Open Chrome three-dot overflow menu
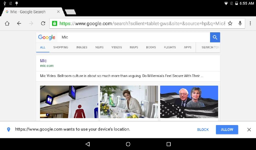Image resolution: width=256 pixels, height=150 pixels. 250,23
